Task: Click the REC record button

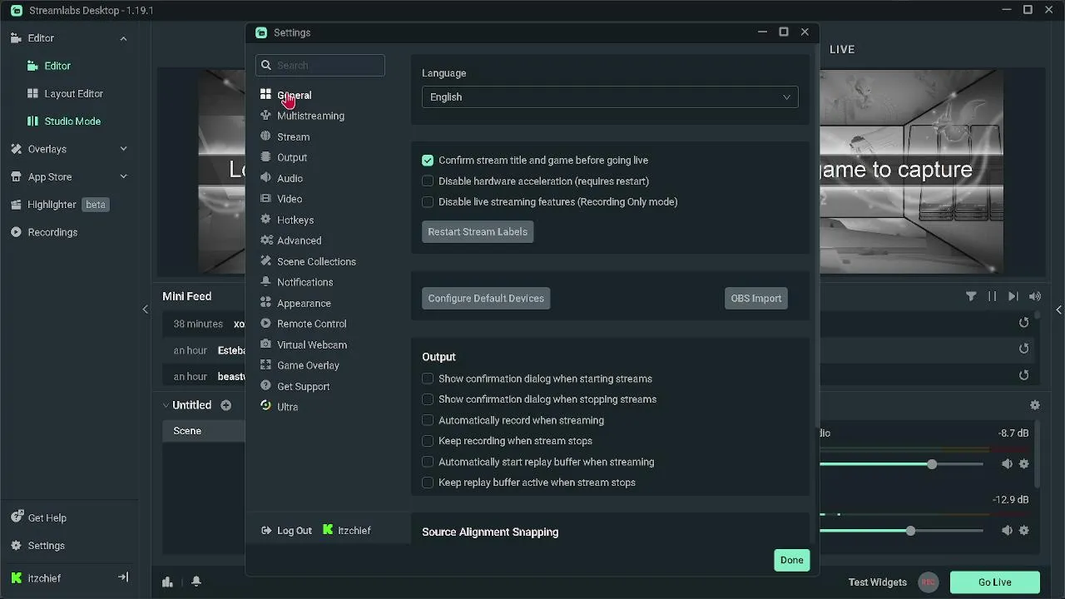Action: click(x=929, y=582)
